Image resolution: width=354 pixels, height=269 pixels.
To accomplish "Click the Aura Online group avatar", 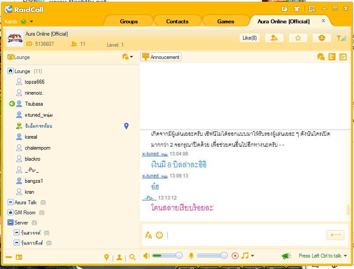I will (x=15, y=38).
